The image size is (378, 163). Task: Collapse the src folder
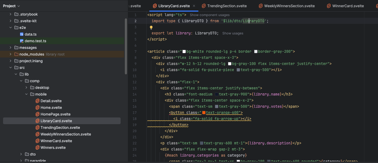click(11, 67)
